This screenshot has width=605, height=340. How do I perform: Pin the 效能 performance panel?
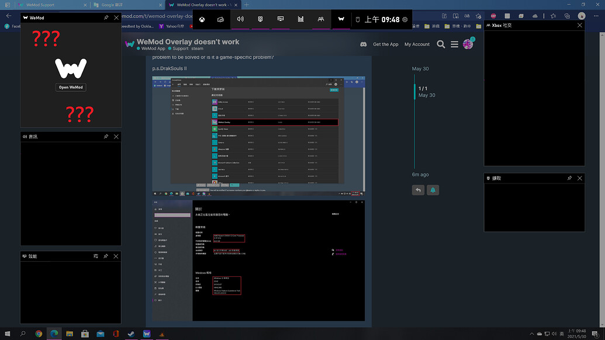coord(107,256)
